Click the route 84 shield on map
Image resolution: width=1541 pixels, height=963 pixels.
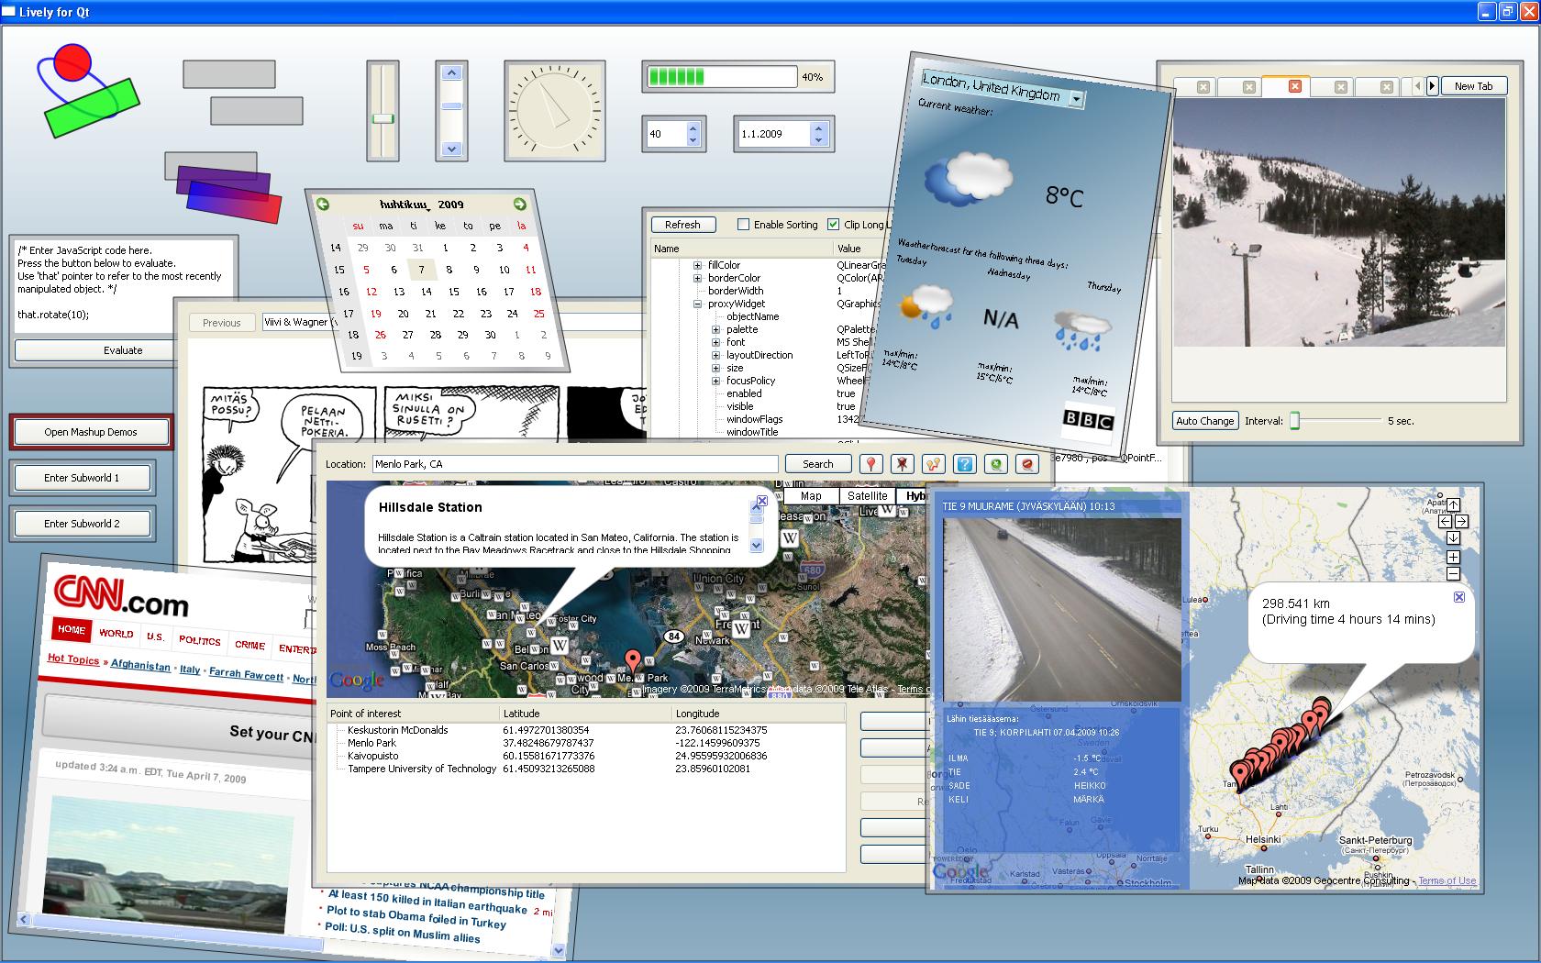pos(675,636)
